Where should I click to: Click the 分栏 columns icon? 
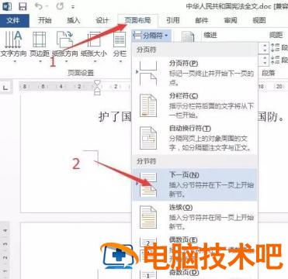pyautogui.click(x=120, y=40)
